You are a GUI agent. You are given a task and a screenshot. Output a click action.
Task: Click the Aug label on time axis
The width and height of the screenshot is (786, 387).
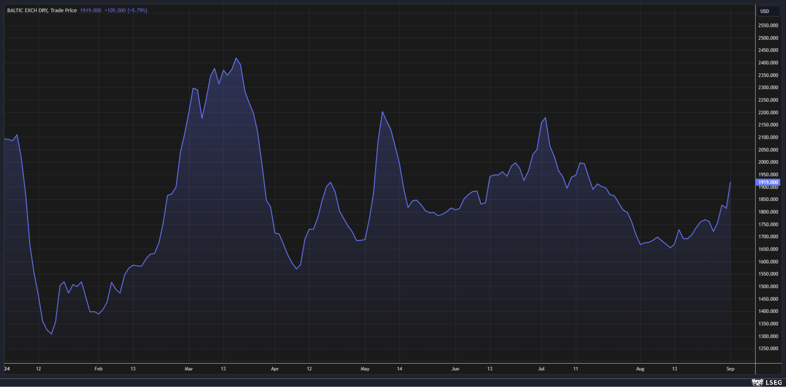pyautogui.click(x=640, y=369)
